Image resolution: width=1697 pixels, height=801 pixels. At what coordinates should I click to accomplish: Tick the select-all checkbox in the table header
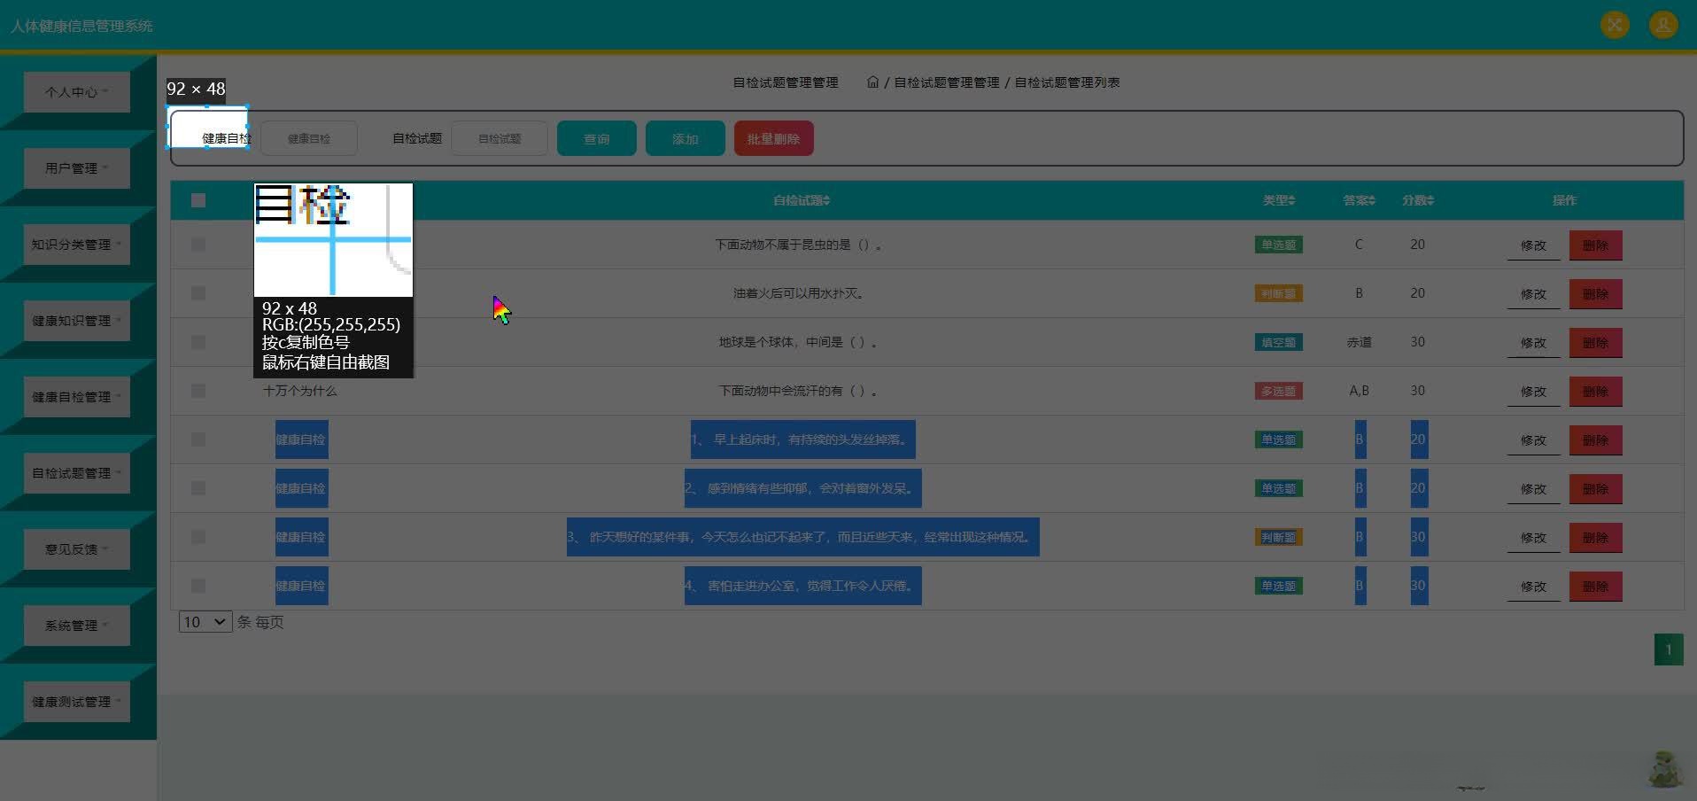(198, 200)
